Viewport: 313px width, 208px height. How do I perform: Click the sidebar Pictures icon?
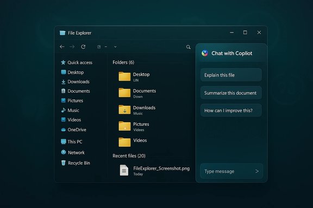click(63, 100)
